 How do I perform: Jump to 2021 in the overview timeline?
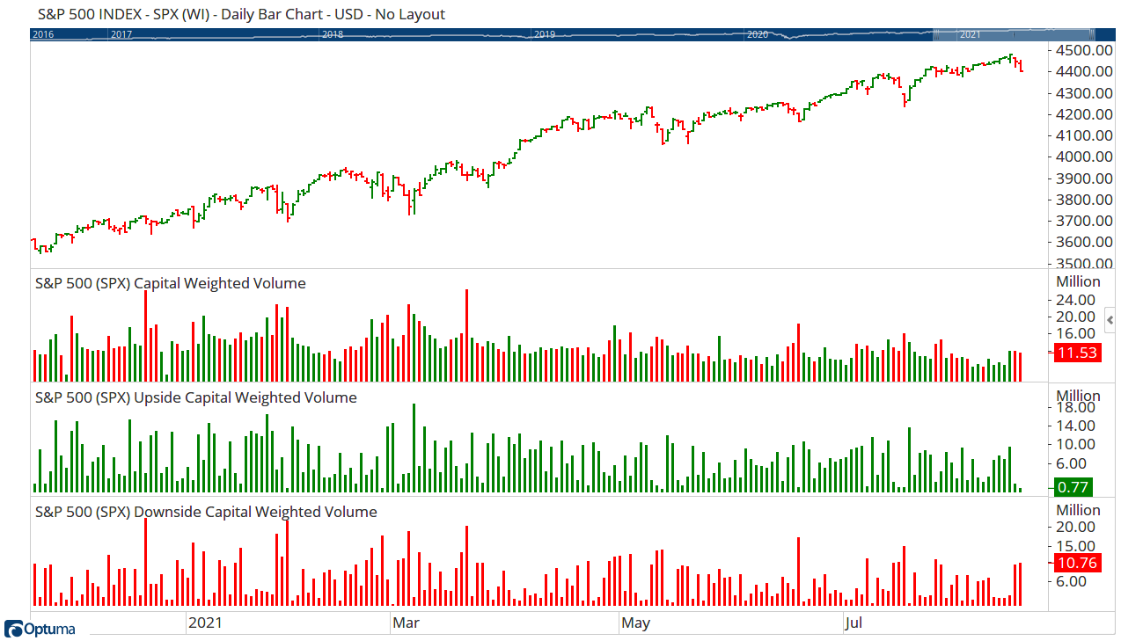970,34
